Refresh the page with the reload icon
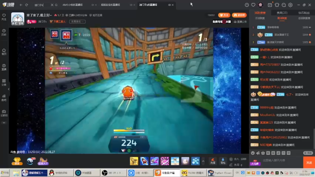315x177 pixels. pos(26,5)
